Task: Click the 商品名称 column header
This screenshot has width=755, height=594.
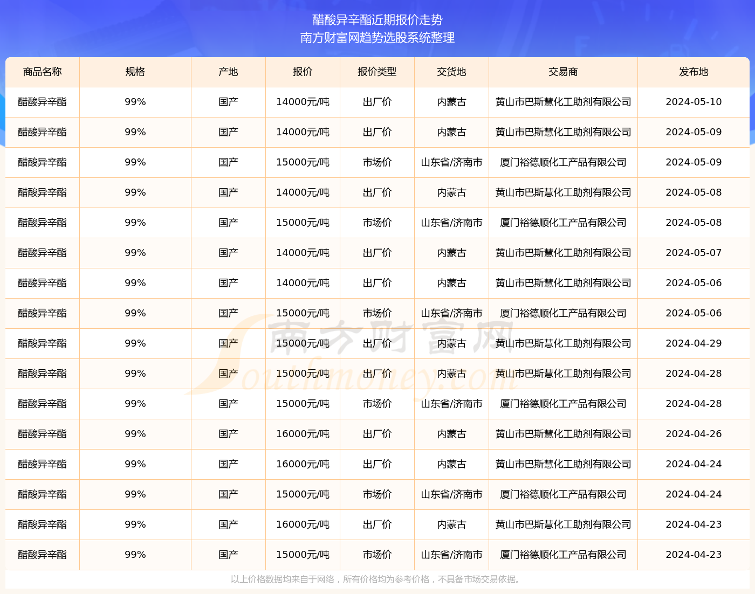Action: point(43,72)
